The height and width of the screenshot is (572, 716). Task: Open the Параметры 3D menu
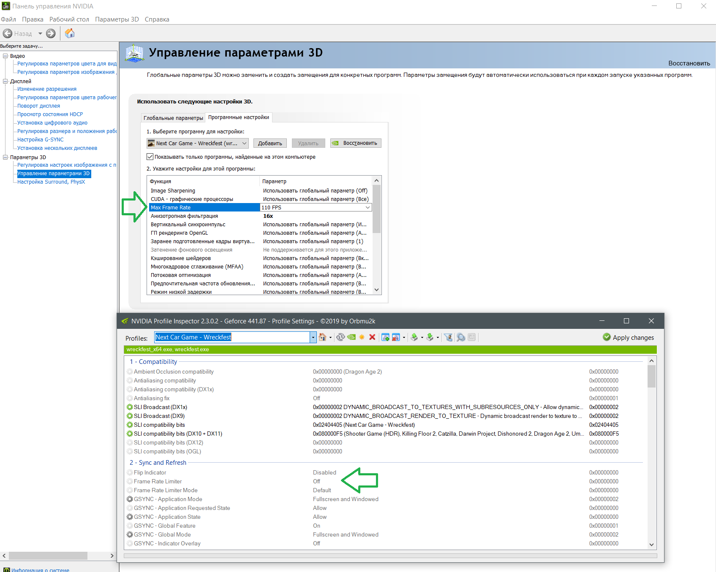pos(117,19)
